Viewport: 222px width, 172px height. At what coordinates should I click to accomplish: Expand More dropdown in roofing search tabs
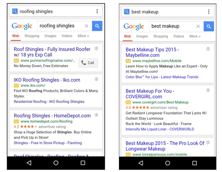(x=83, y=36)
